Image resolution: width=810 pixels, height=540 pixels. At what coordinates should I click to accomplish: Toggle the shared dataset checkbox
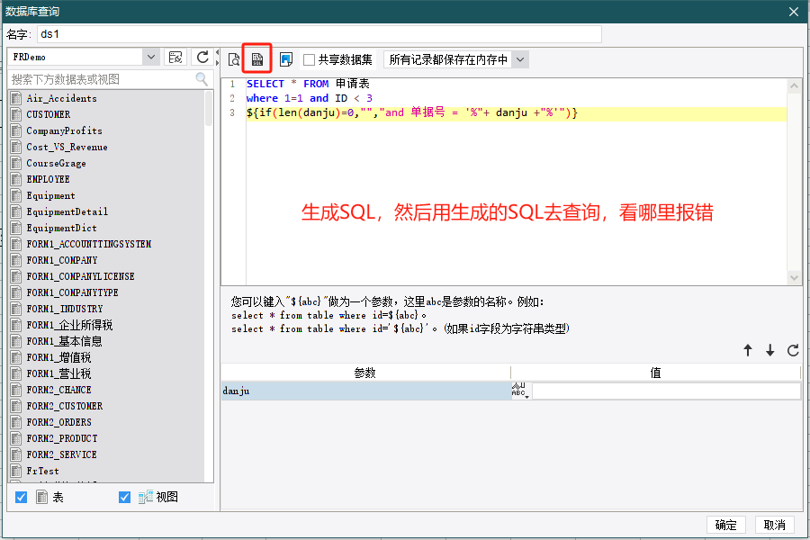(309, 60)
